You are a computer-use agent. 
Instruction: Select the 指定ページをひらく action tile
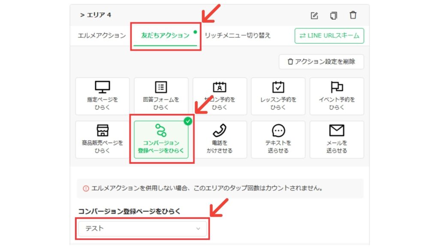pyautogui.click(x=102, y=96)
